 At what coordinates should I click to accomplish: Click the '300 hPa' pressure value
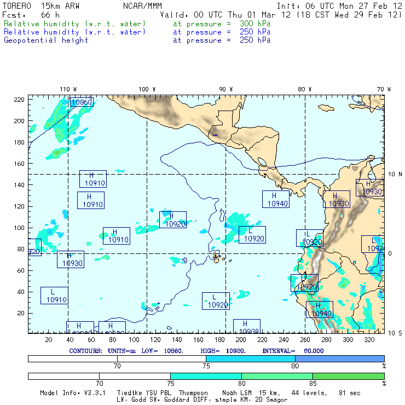[255, 24]
